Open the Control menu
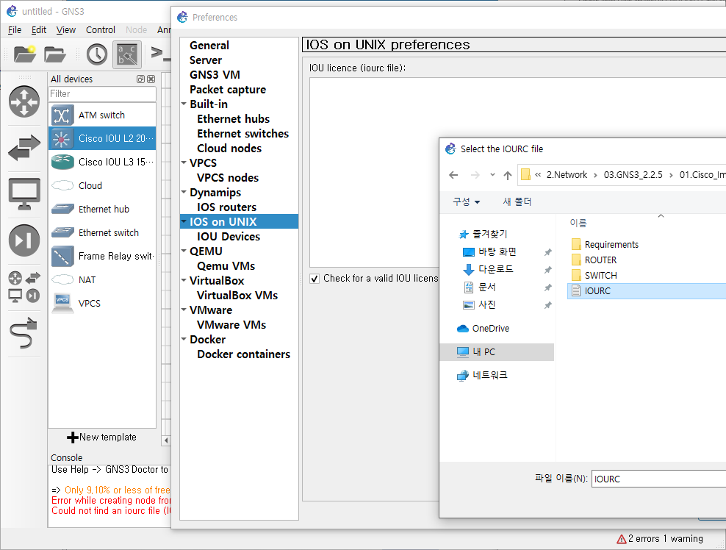Image resolution: width=726 pixels, height=550 pixels. coord(101,29)
